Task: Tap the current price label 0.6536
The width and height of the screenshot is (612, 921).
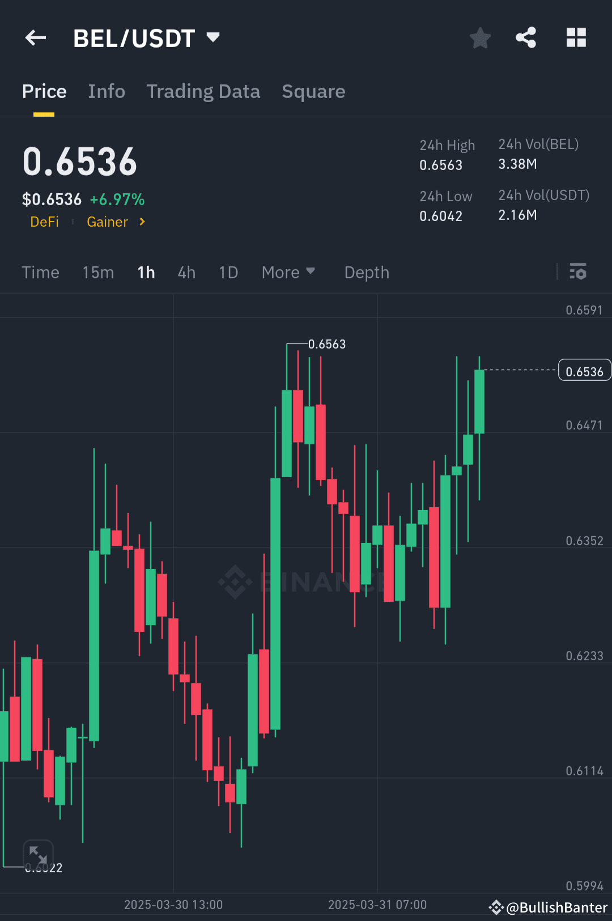Action: click(x=584, y=370)
